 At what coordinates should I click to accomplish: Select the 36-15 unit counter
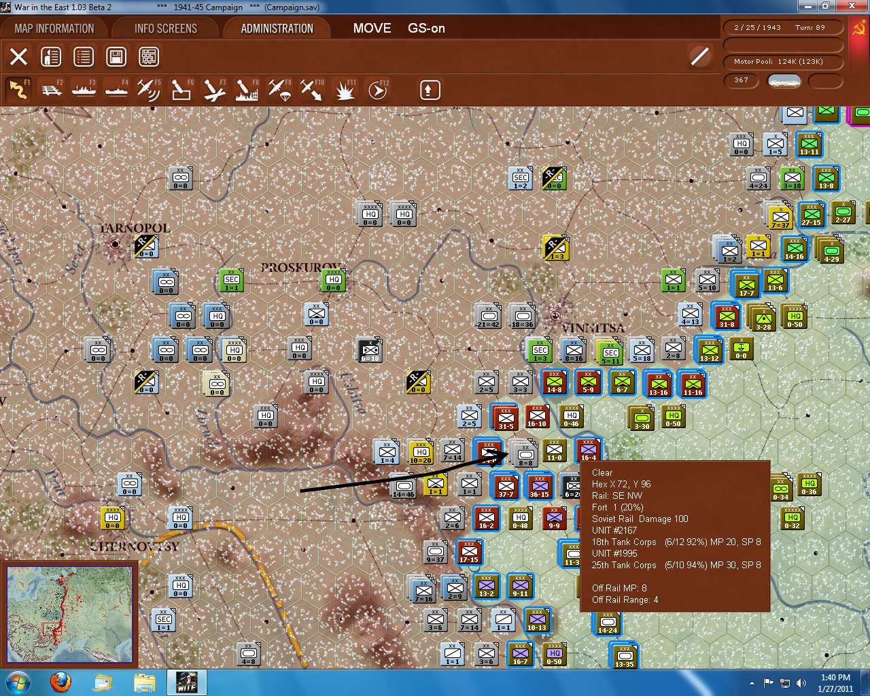coord(540,486)
